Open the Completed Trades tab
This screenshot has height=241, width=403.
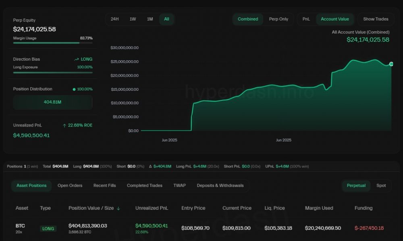coord(144,186)
